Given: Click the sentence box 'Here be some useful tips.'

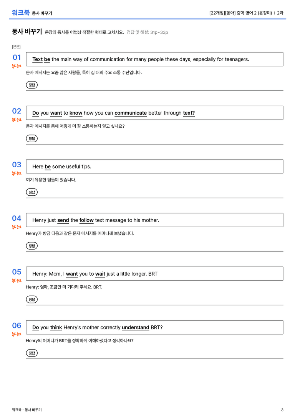Looking at the screenshot, I should click(x=154, y=167).
